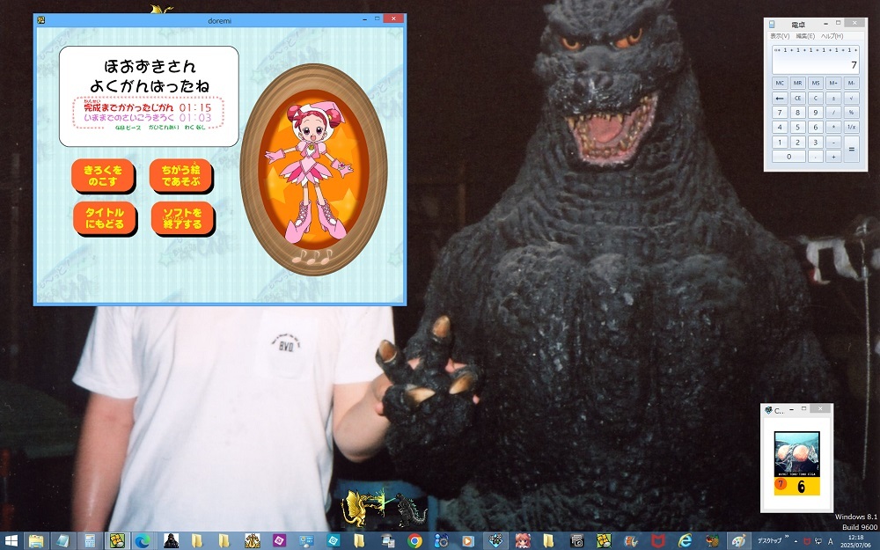Click the best record time 01:03
This screenshot has height=550, width=880.
tap(195, 118)
